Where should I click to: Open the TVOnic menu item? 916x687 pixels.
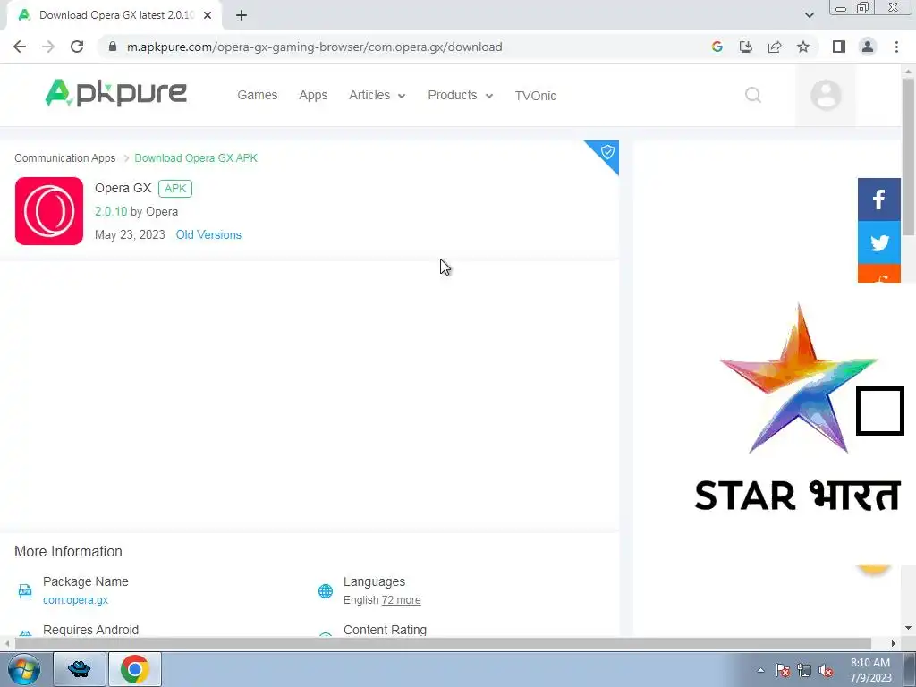pyautogui.click(x=535, y=95)
